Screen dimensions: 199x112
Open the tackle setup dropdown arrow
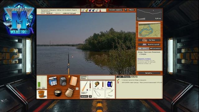90,96
